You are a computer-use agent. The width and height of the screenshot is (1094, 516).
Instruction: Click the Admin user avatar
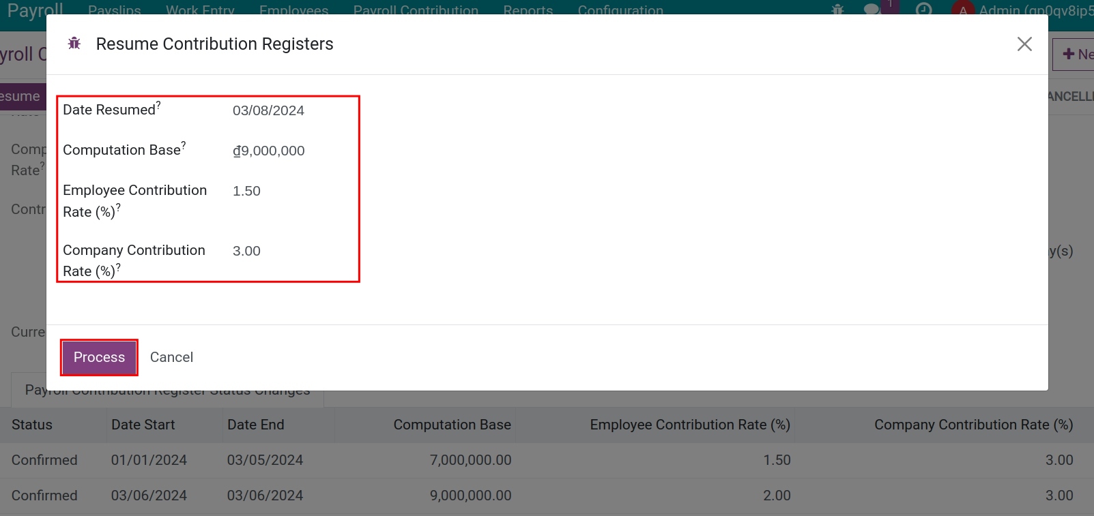962,10
